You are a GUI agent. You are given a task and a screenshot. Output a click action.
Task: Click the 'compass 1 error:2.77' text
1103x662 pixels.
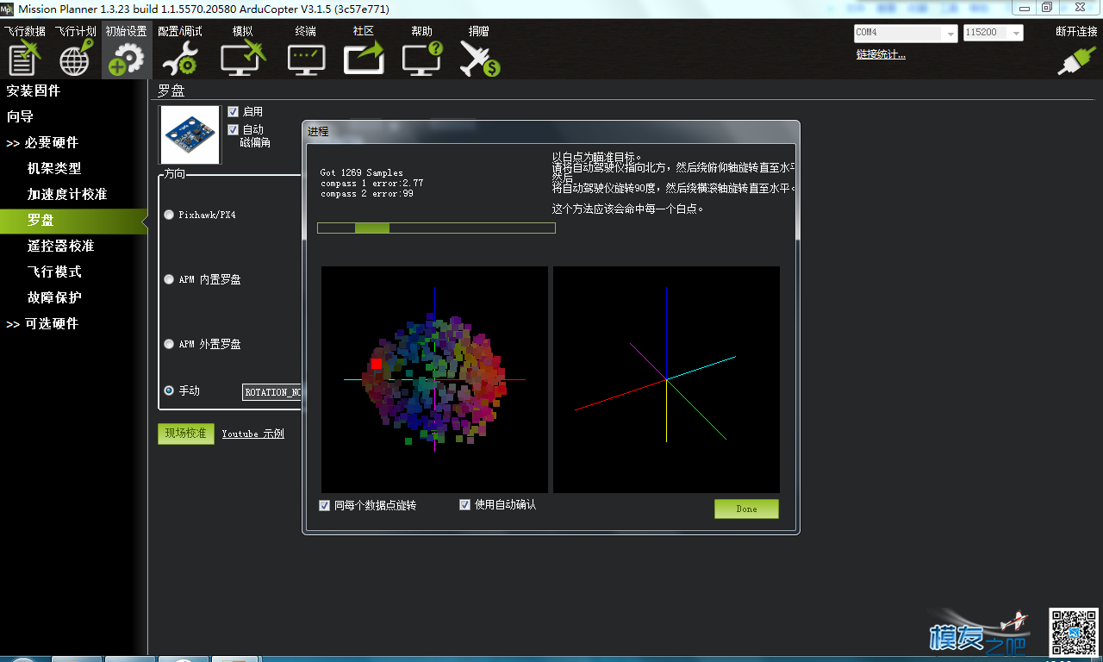pyautogui.click(x=371, y=184)
